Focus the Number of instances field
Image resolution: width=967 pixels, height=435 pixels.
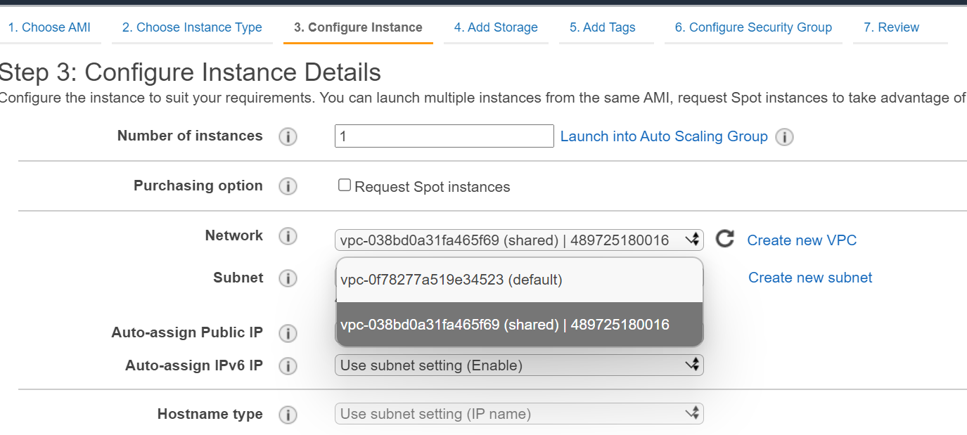tap(444, 136)
